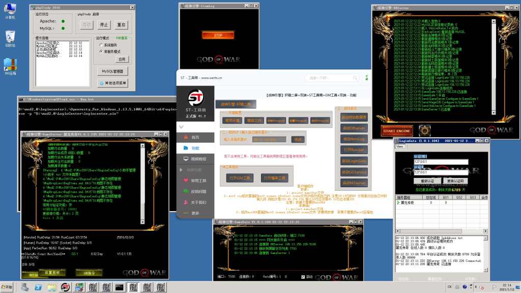The width and height of the screenshot is (521, 293).
Task: Click the ST toolbox icon in taskbar
Action: (65, 287)
